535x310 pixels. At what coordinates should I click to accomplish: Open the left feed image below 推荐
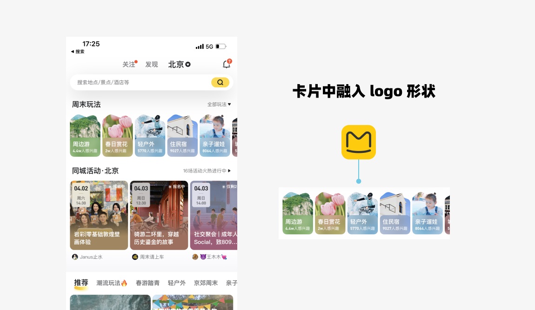click(110, 302)
